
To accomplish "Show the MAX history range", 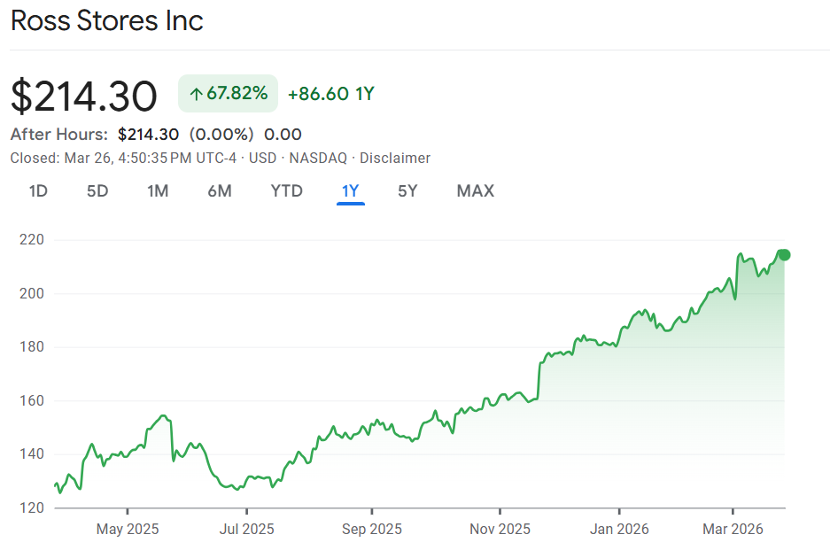I will coord(475,190).
